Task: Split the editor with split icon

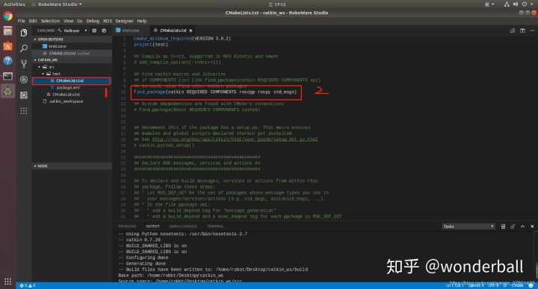Action: click(522, 31)
